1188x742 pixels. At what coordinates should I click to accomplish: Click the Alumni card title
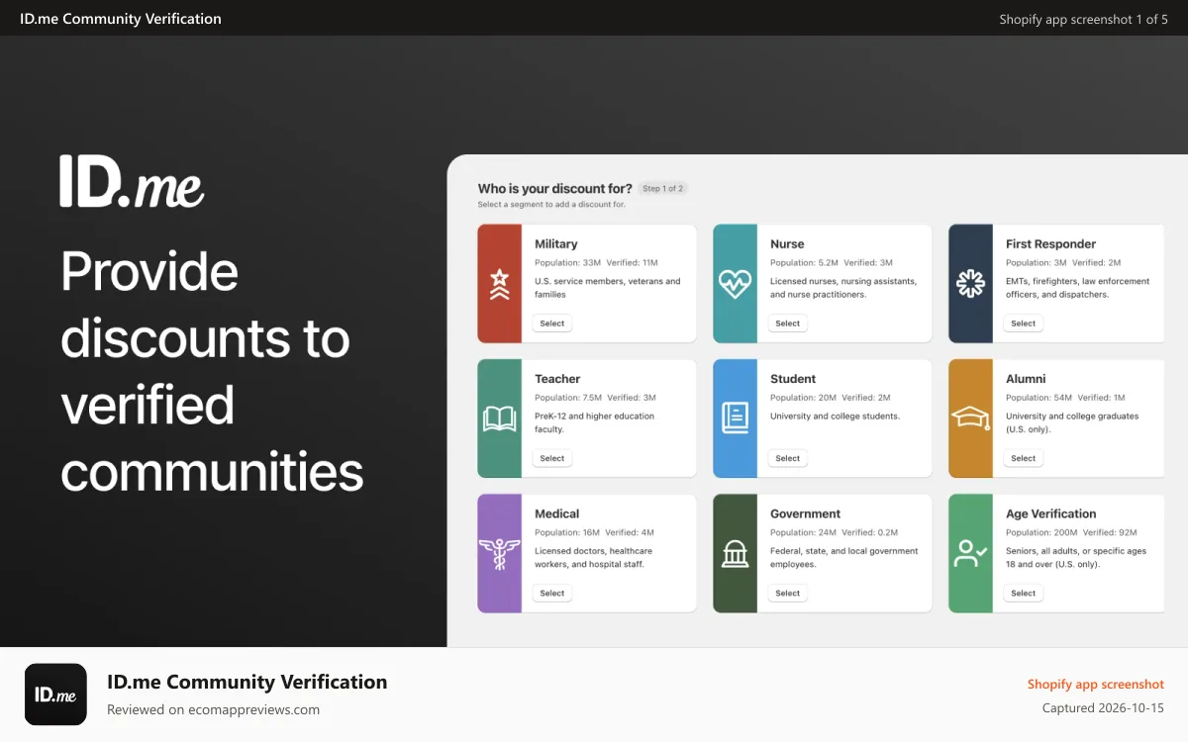[1026, 379]
